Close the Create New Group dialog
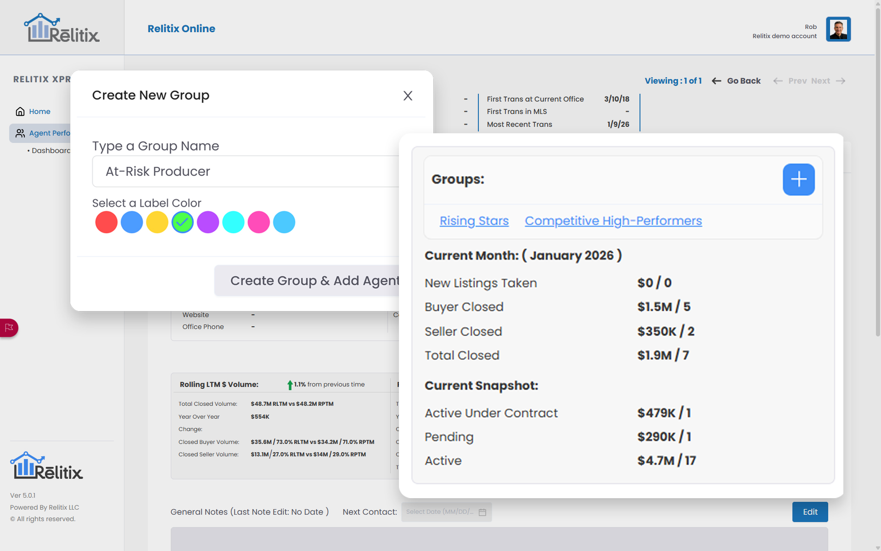The width and height of the screenshot is (881, 551). [x=408, y=96]
